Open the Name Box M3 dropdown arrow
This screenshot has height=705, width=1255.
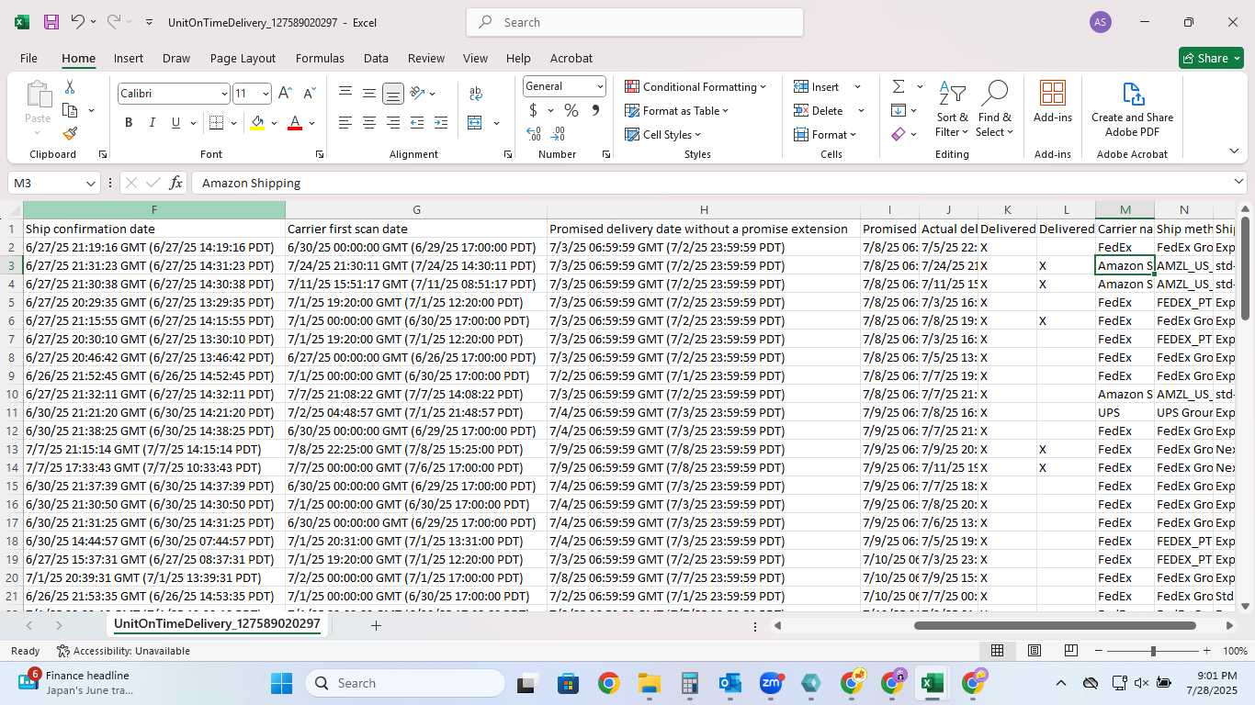coord(90,183)
